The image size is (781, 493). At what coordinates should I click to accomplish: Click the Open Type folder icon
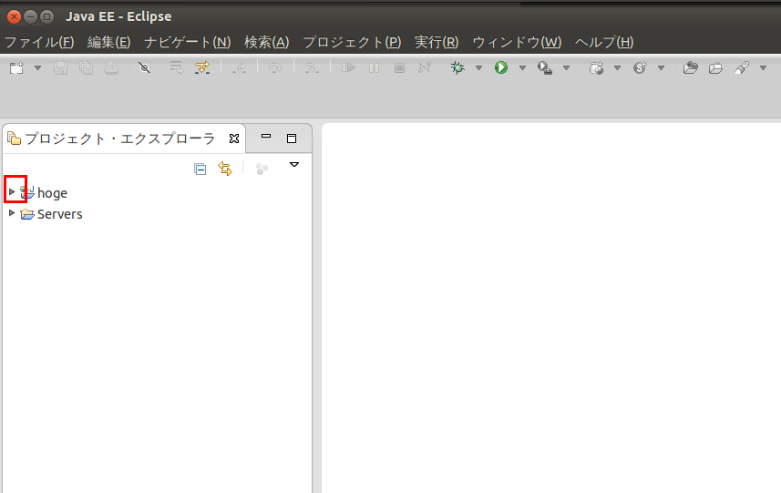[691, 67]
